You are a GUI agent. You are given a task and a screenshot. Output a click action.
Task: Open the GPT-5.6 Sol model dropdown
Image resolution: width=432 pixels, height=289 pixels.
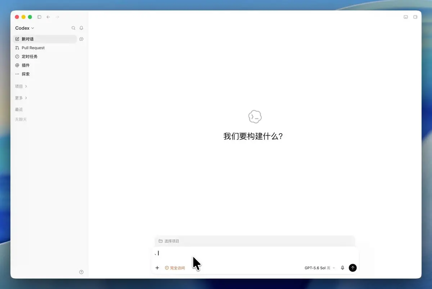click(320, 268)
